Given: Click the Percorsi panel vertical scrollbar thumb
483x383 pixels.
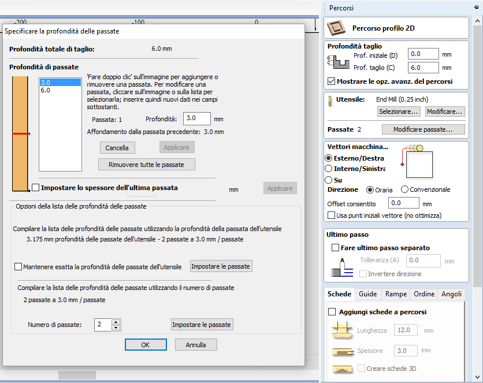Looking at the screenshot, I should click(477, 158).
